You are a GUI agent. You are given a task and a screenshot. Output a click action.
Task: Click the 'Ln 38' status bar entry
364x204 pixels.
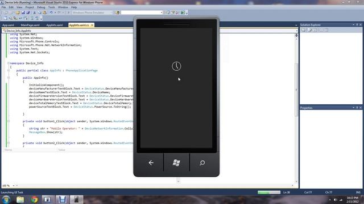click(x=287, y=192)
